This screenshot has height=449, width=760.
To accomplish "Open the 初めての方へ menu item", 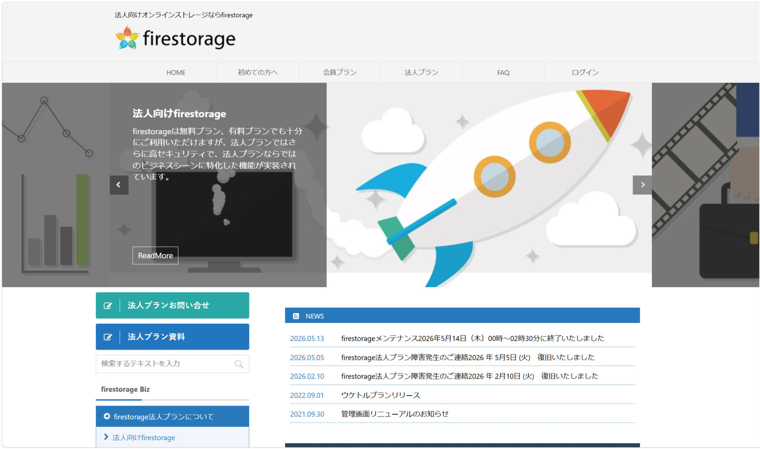I will tap(258, 72).
